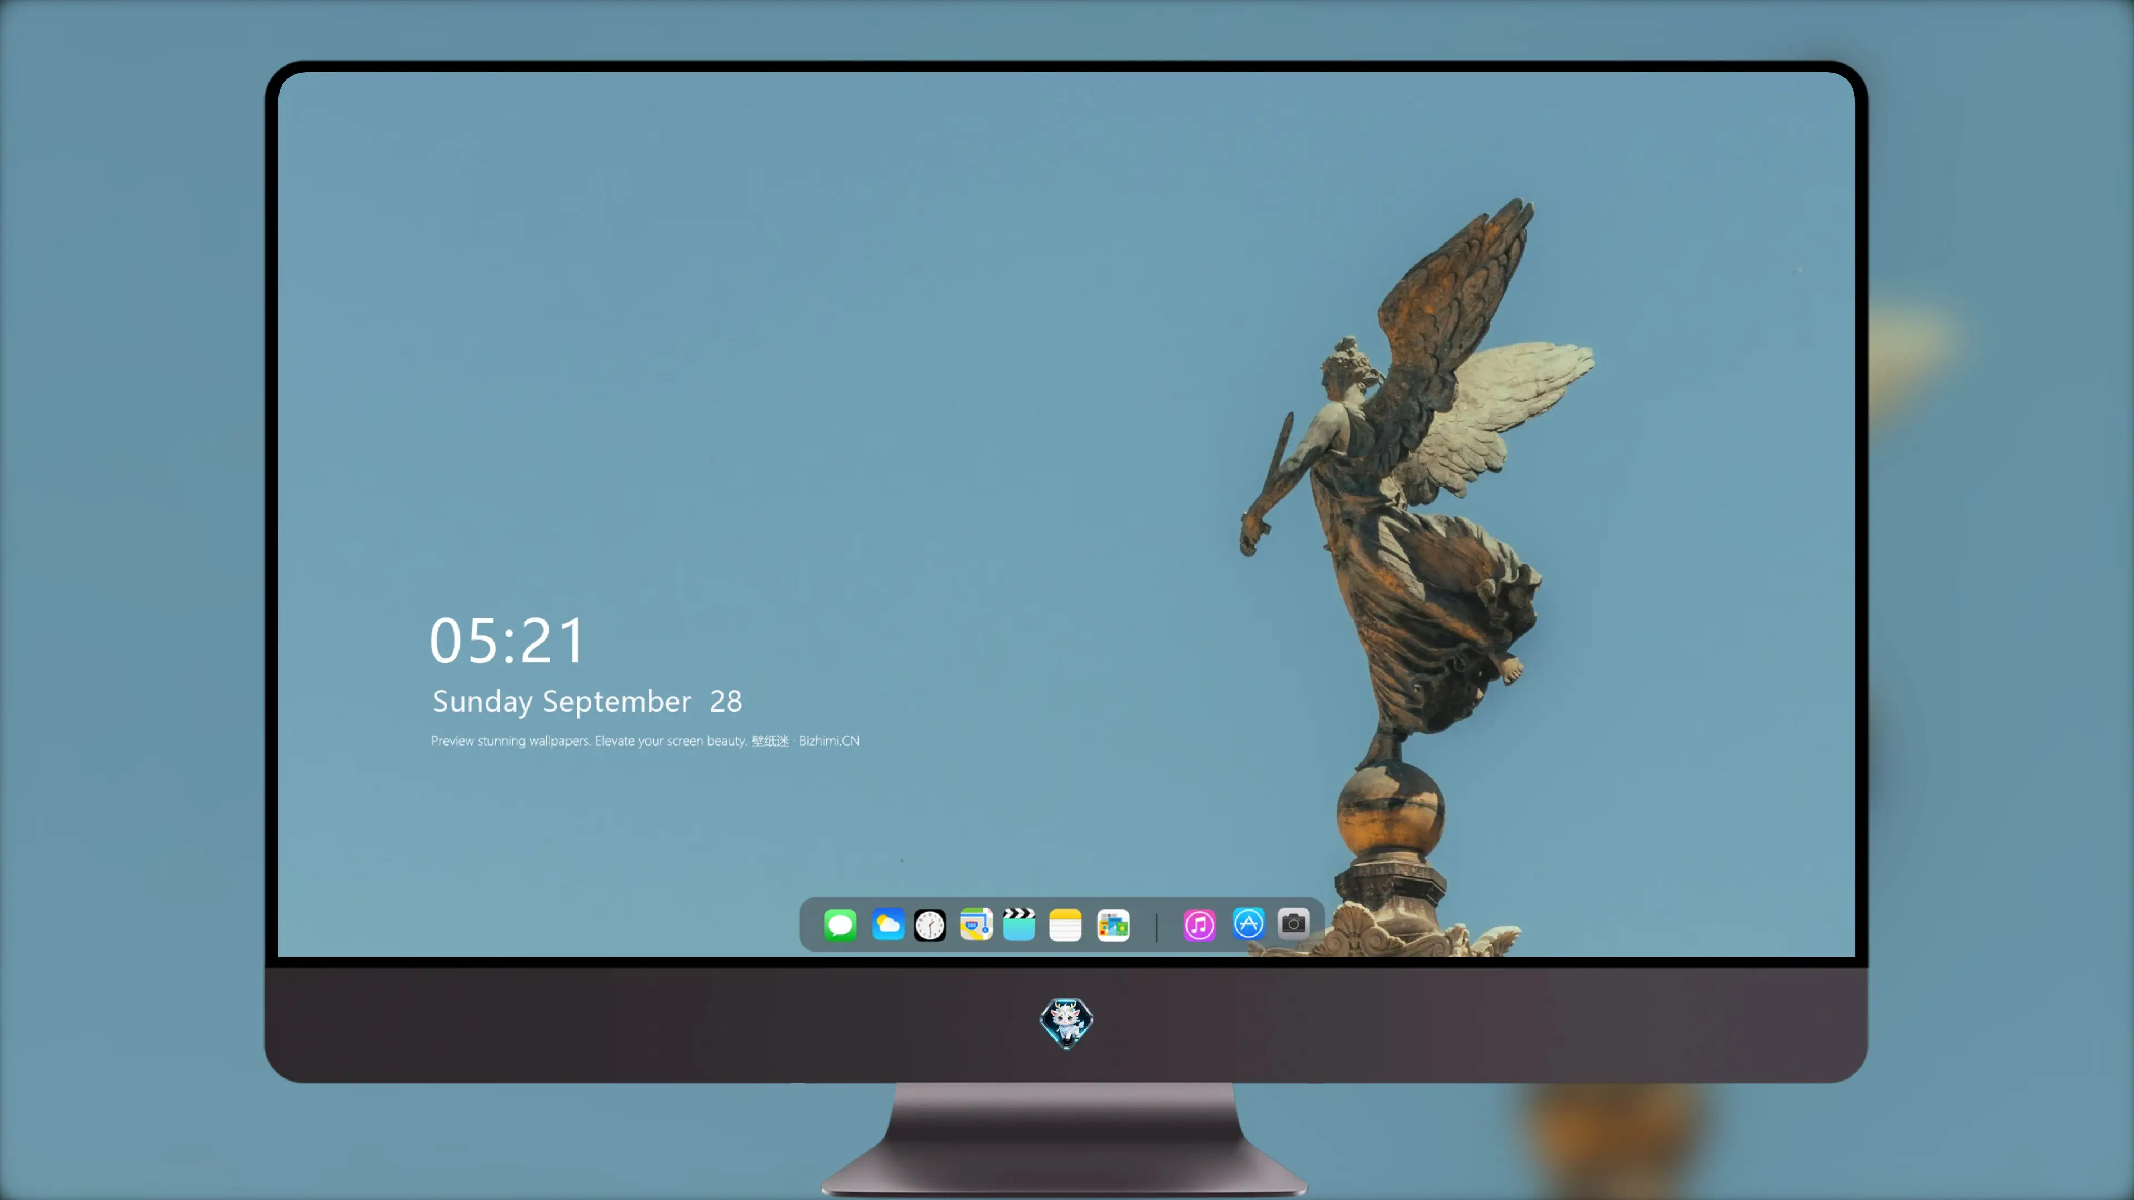Open the yellow Notes app
Screen dimensions: 2134x1200
pos(1065,925)
